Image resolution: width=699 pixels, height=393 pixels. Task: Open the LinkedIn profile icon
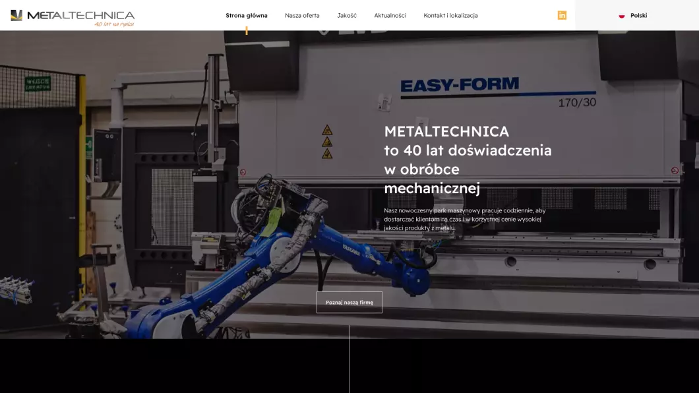point(562,16)
